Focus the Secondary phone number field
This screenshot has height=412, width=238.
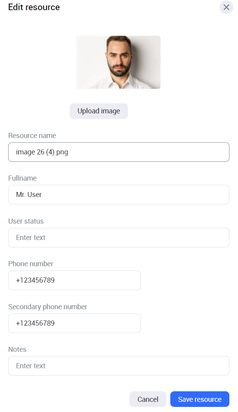click(x=74, y=323)
